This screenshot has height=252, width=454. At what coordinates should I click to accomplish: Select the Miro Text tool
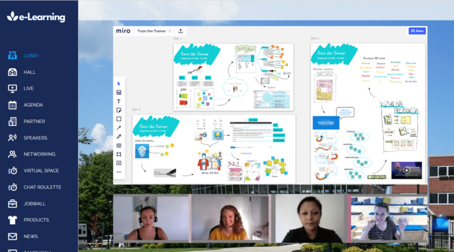coord(119,102)
